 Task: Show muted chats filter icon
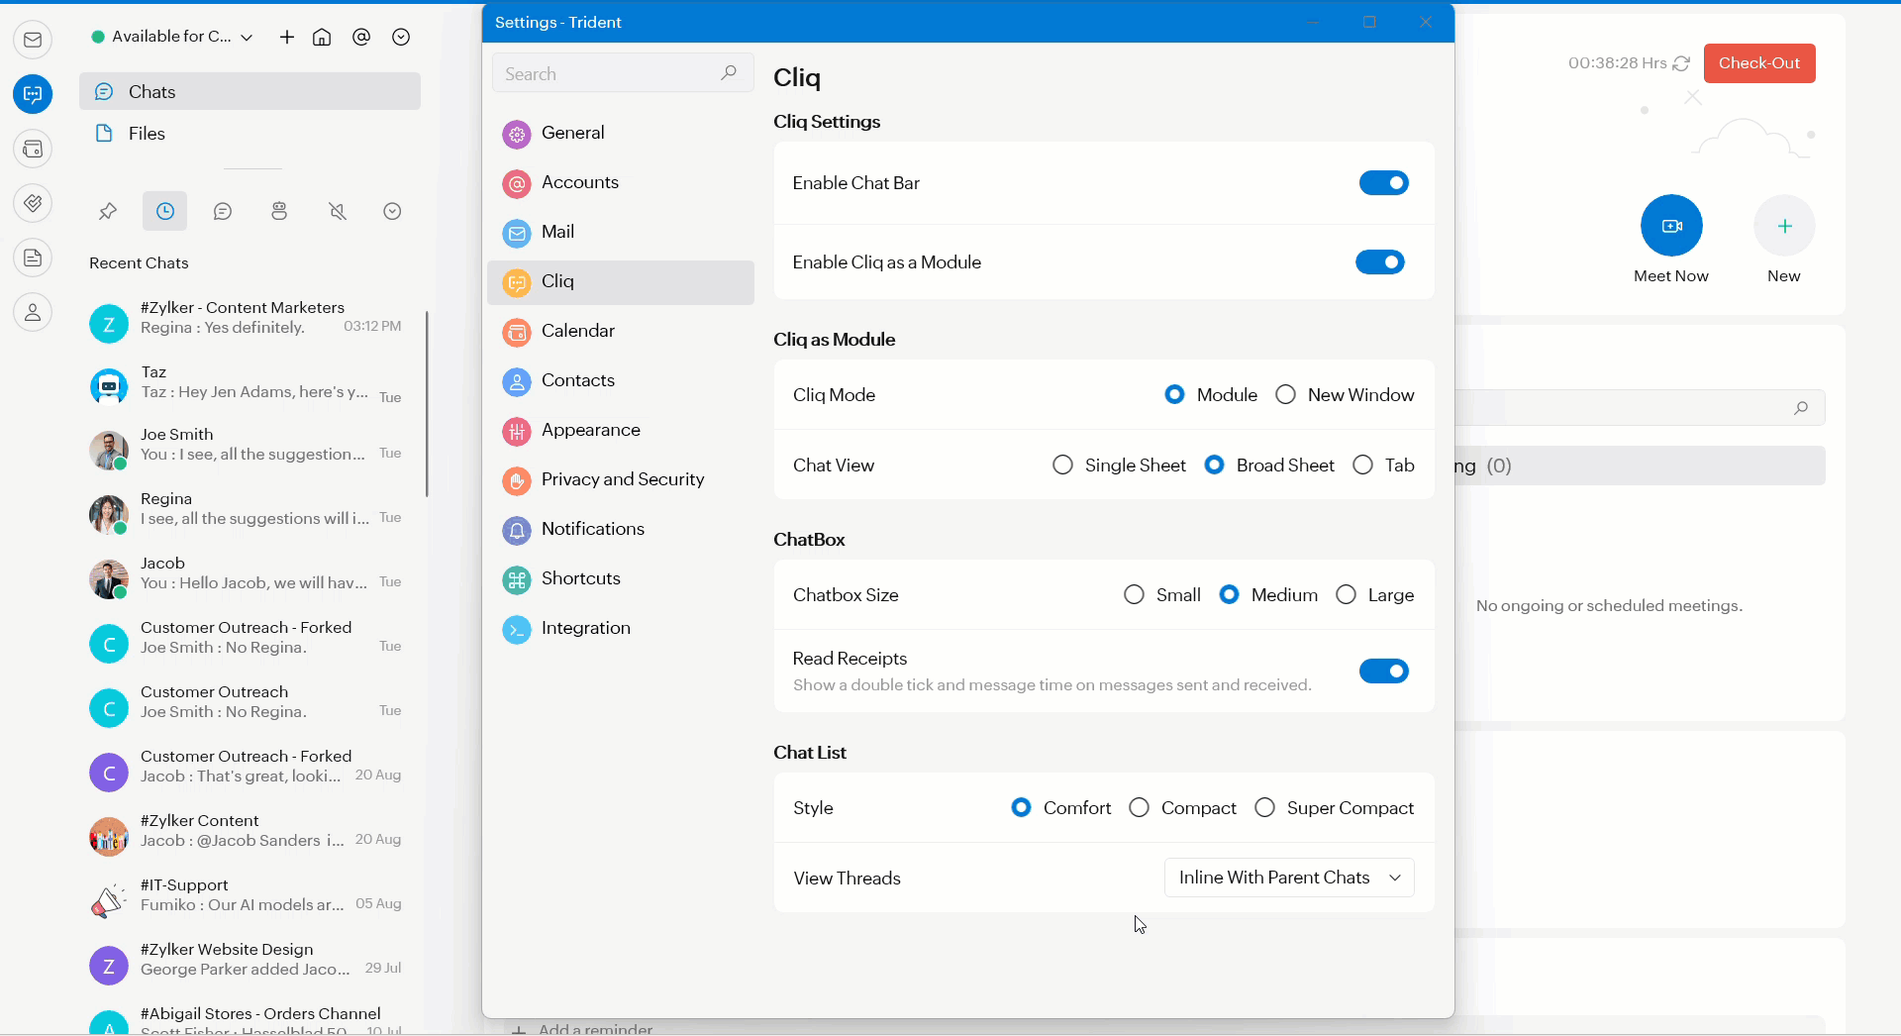[338, 211]
